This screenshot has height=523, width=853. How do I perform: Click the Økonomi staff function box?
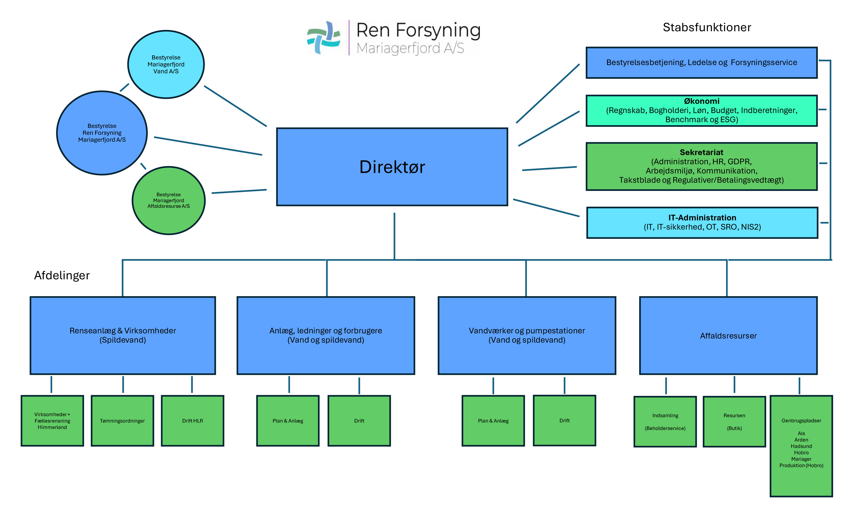point(701,111)
